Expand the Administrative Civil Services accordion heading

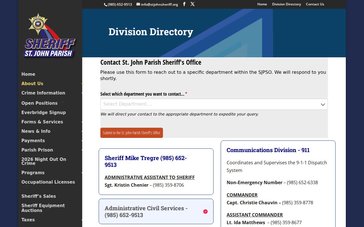[x=146, y=212]
